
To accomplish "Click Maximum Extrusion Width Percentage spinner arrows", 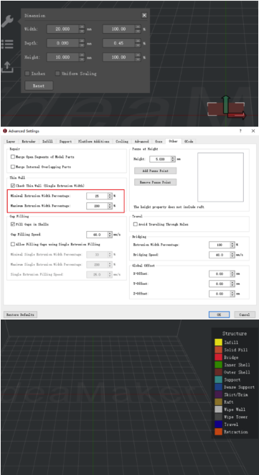I will pyautogui.click(x=110, y=206).
